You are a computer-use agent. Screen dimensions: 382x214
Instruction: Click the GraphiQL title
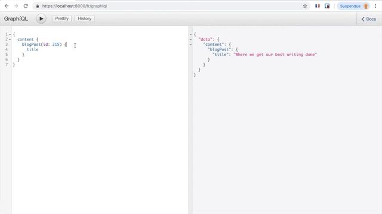pyautogui.click(x=16, y=18)
